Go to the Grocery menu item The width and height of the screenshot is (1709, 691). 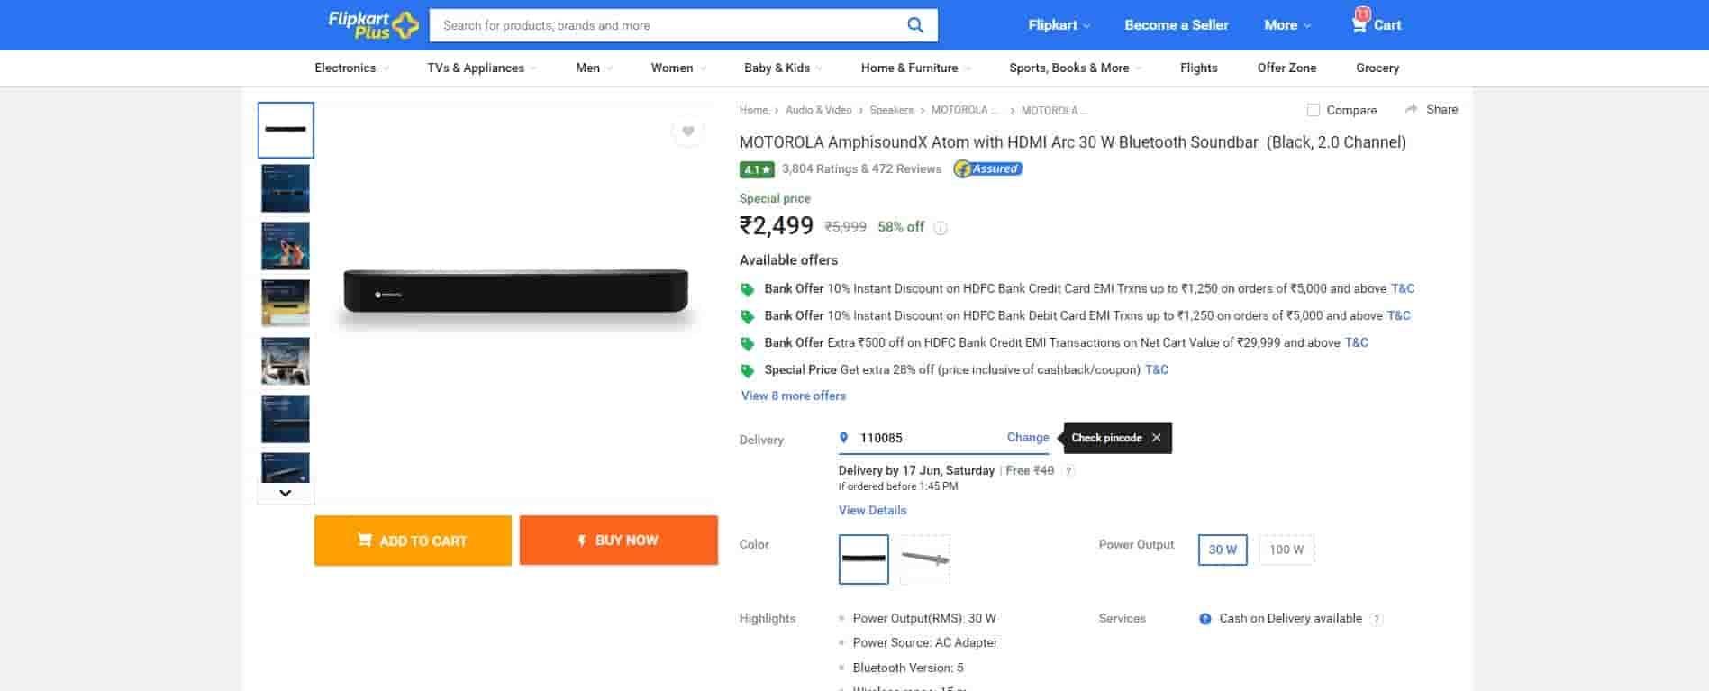click(x=1377, y=68)
